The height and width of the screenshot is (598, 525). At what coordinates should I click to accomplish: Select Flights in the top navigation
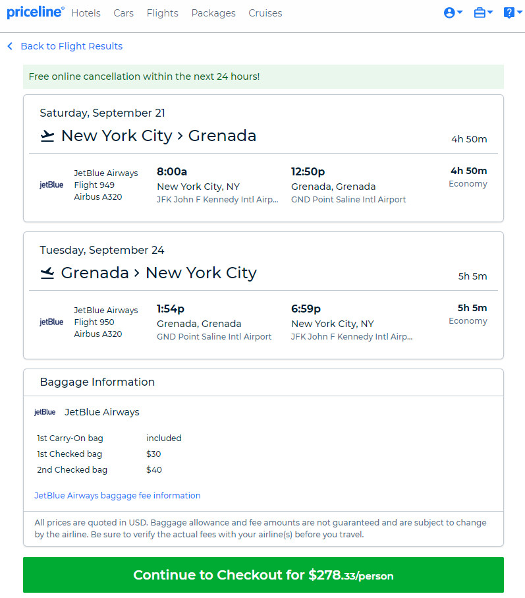coord(162,13)
